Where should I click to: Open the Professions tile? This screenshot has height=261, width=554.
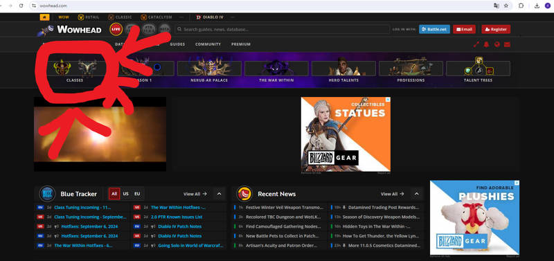pyautogui.click(x=411, y=71)
